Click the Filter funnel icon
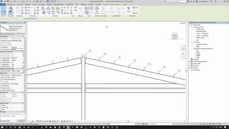Screen dimensions: 229x129 coord(128,9)
